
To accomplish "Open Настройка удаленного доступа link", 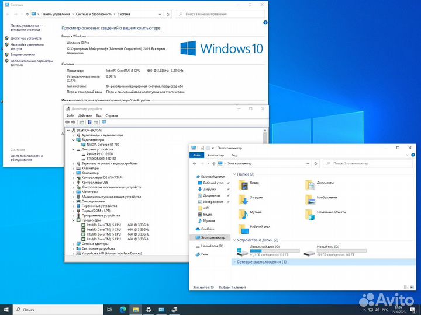I will pyautogui.click(x=27, y=47).
